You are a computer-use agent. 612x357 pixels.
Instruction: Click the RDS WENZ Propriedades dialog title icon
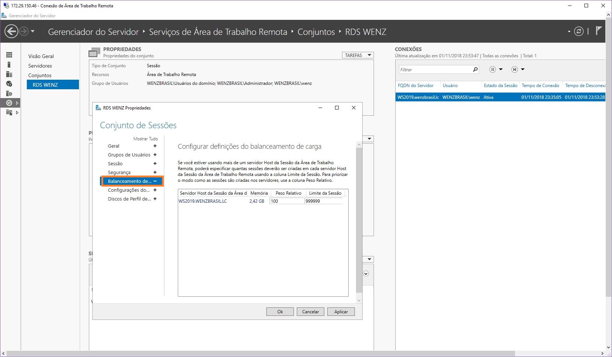tap(98, 108)
